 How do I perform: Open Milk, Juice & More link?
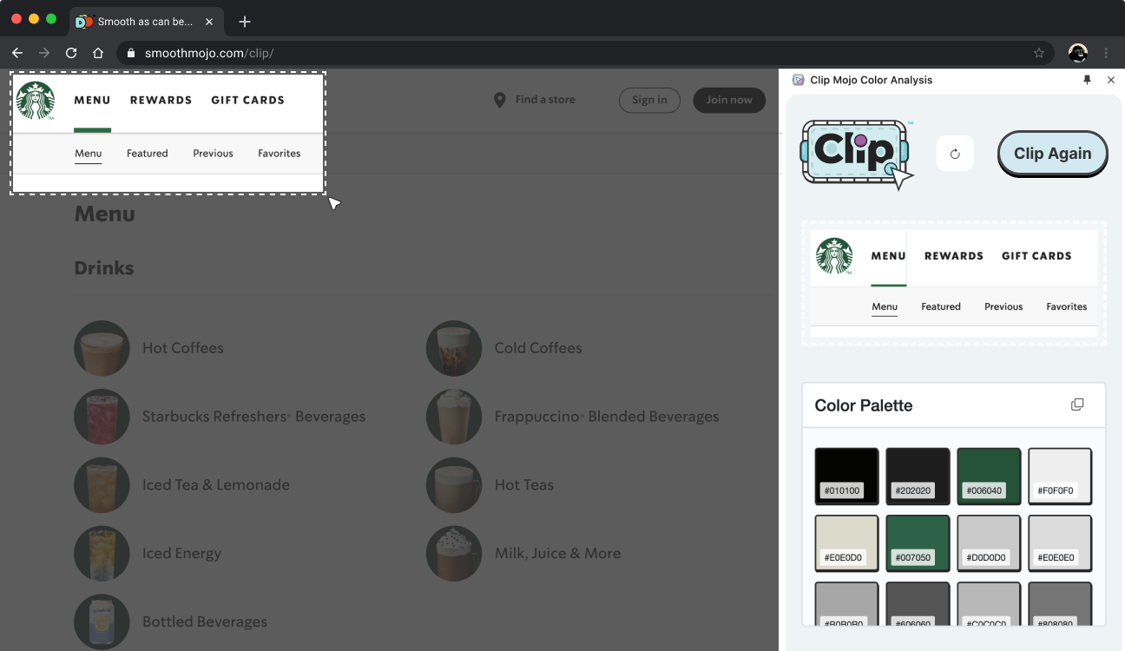tap(557, 554)
